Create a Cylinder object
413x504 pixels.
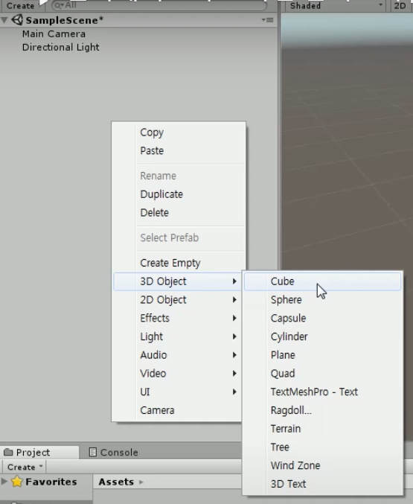(322, 336)
